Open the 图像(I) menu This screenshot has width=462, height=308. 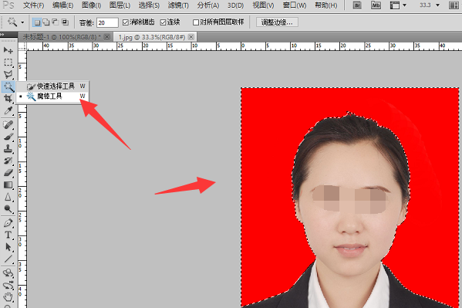[x=91, y=5]
